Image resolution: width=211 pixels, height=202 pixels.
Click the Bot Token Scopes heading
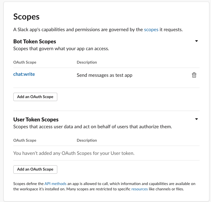pos(35,41)
